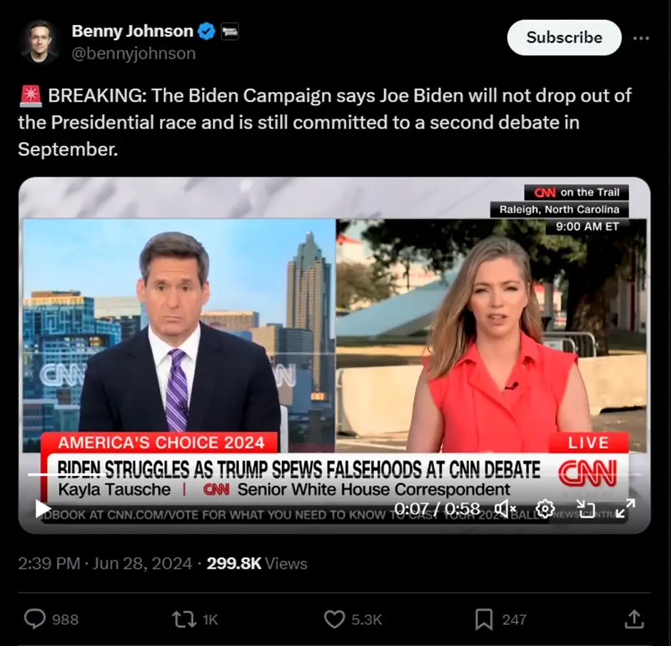Like the post with heart icon

(x=334, y=619)
